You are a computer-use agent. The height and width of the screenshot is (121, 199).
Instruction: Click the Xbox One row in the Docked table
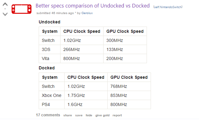point(95,95)
